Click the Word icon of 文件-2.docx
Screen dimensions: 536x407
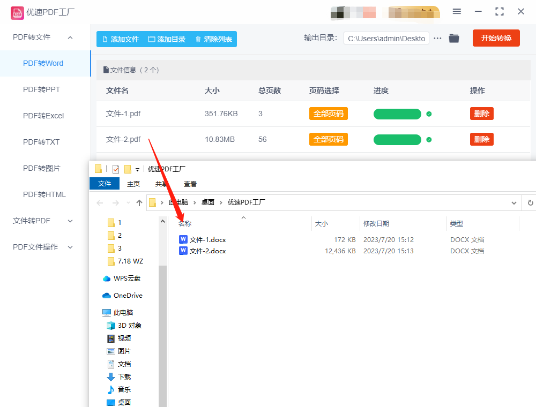point(183,251)
